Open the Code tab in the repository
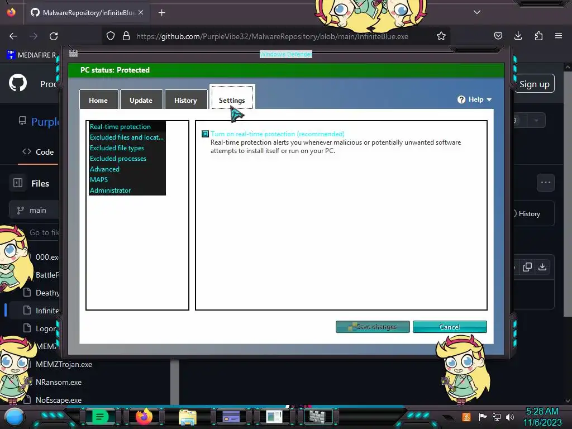 [38, 152]
